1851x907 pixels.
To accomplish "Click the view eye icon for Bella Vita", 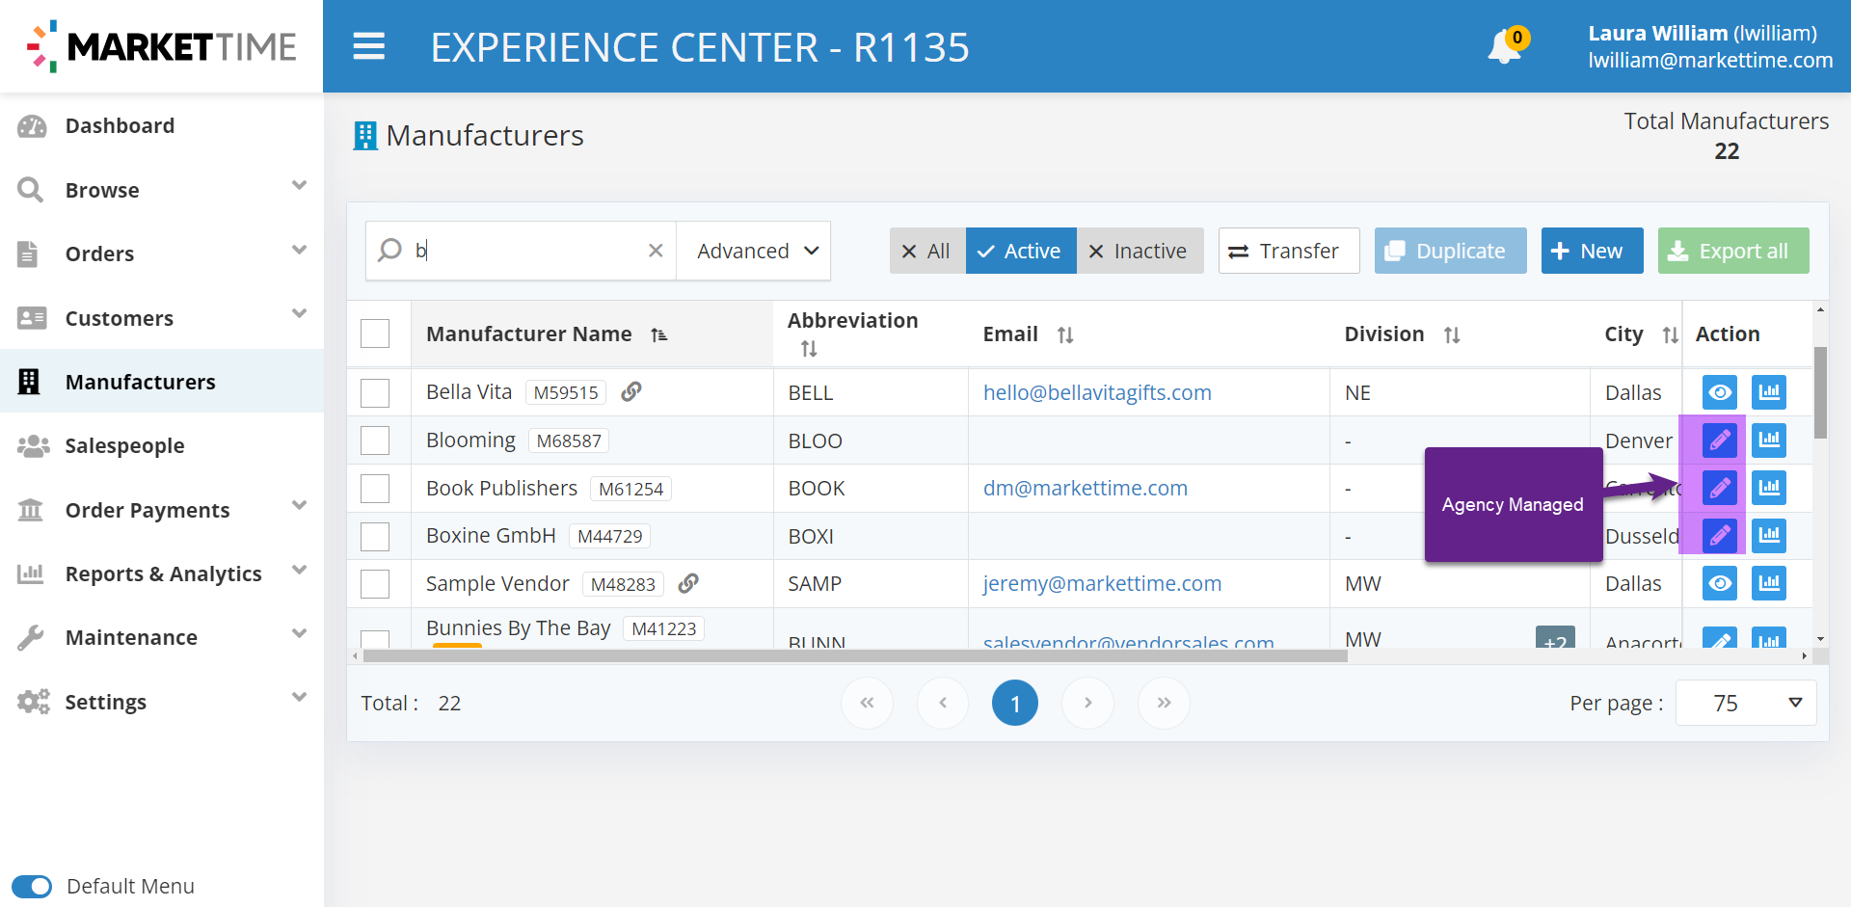I will click(x=1719, y=392).
